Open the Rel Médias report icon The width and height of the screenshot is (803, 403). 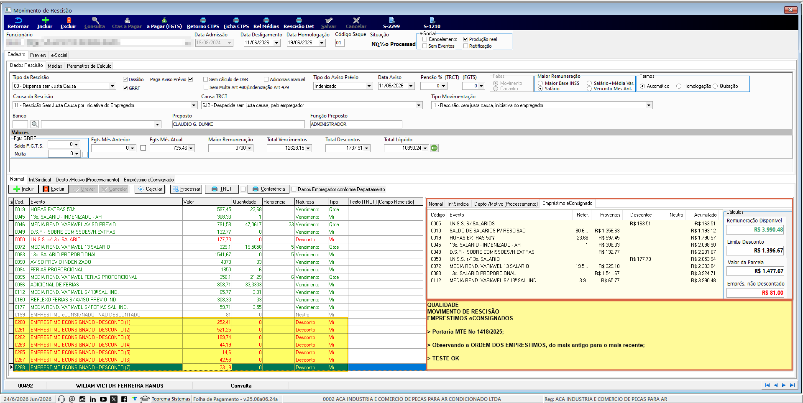266,23
